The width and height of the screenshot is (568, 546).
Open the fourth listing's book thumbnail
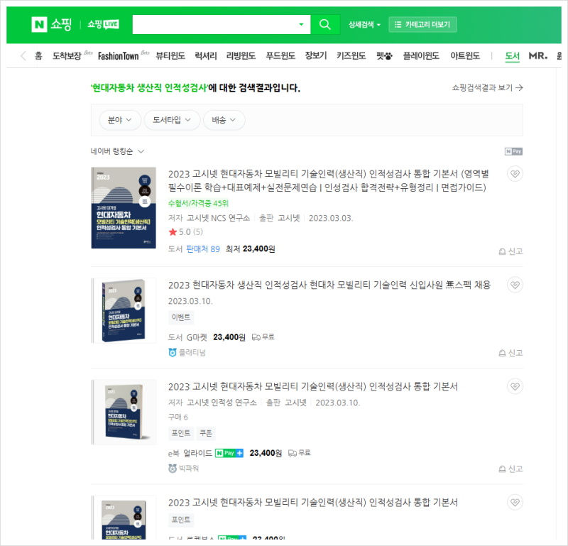point(124,518)
